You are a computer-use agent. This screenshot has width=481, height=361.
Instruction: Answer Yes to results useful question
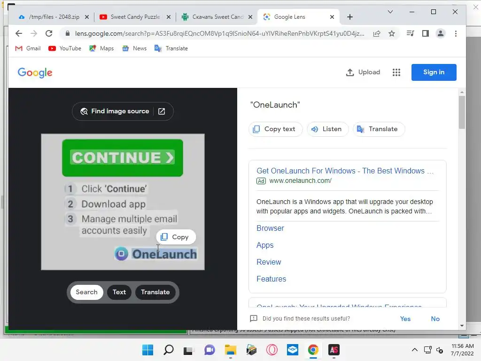(405, 319)
